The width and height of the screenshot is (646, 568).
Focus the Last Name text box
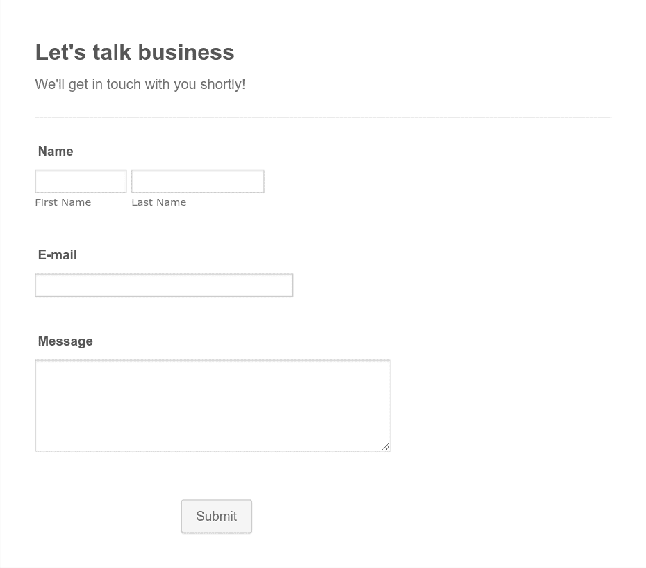tap(198, 181)
